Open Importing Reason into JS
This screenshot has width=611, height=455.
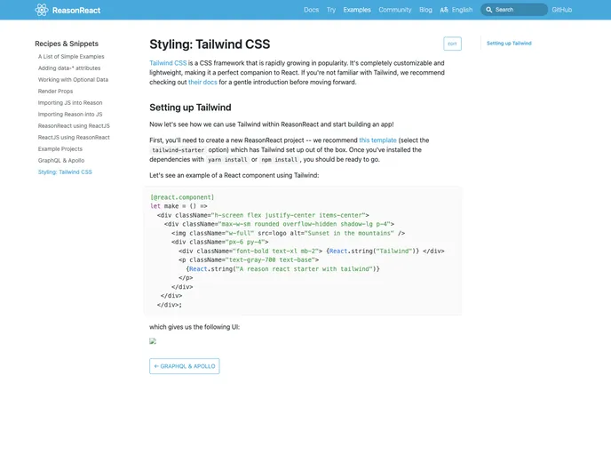[x=70, y=115]
